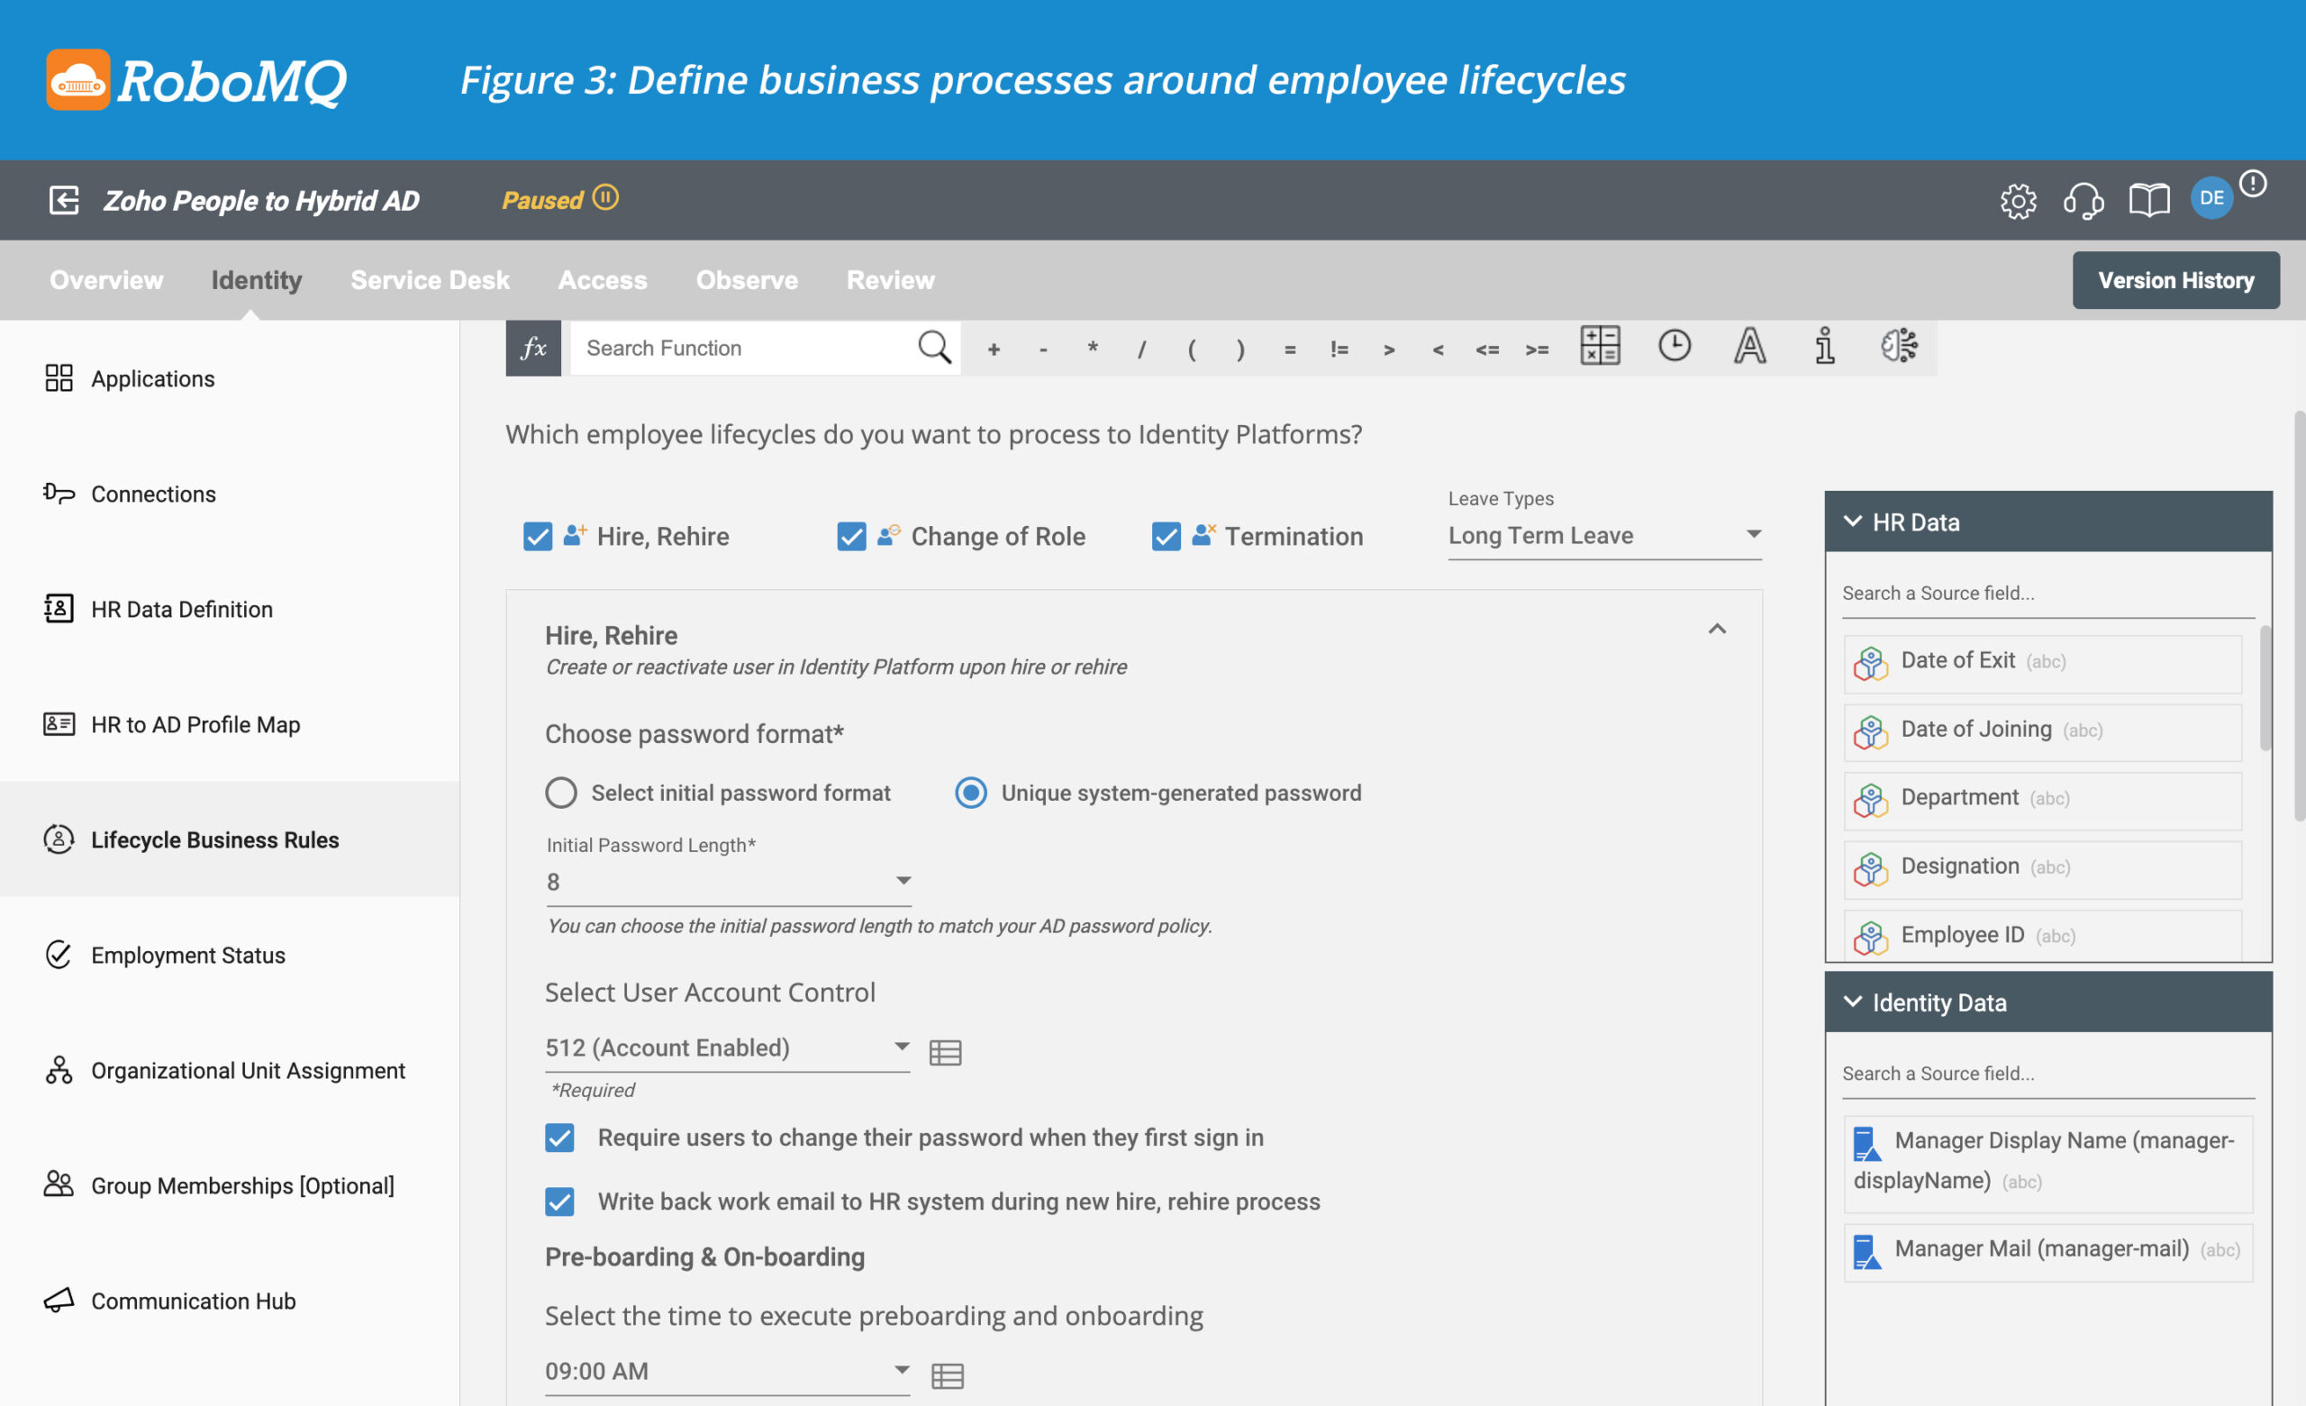Toggle the Hire, Rehire lifecycle checkbox
Screen dimensions: 2306x1406
click(537, 533)
